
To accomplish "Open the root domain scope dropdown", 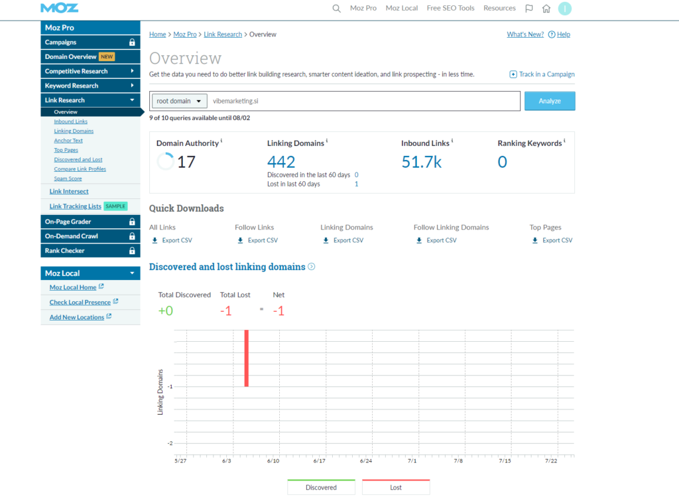I will 179,101.
